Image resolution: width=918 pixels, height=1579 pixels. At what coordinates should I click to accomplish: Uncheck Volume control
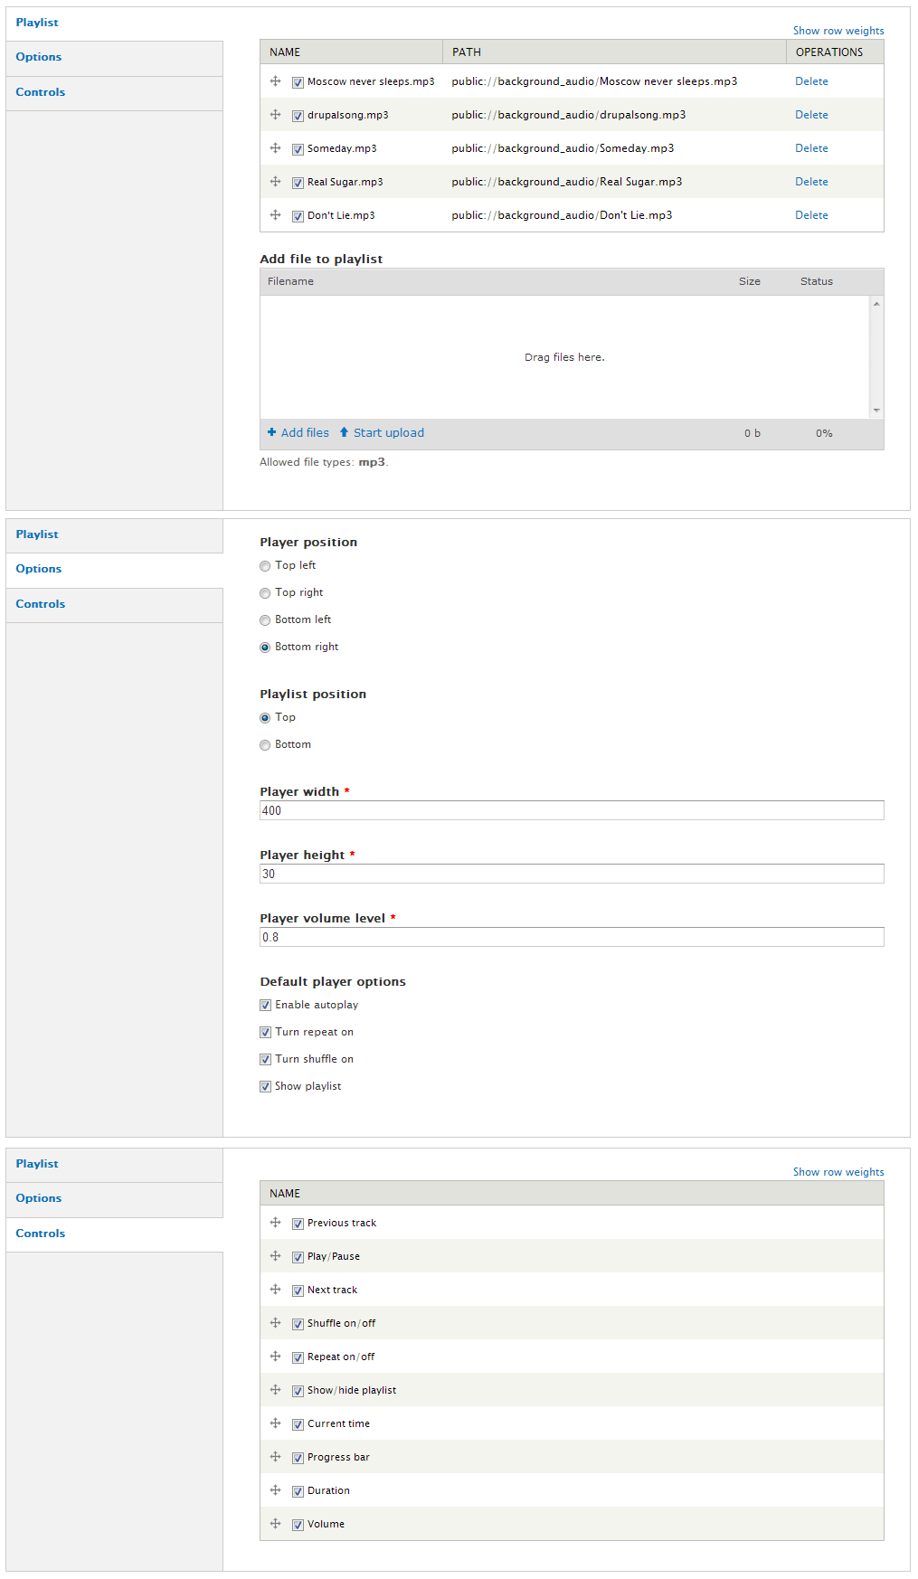click(x=298, y=1525)
